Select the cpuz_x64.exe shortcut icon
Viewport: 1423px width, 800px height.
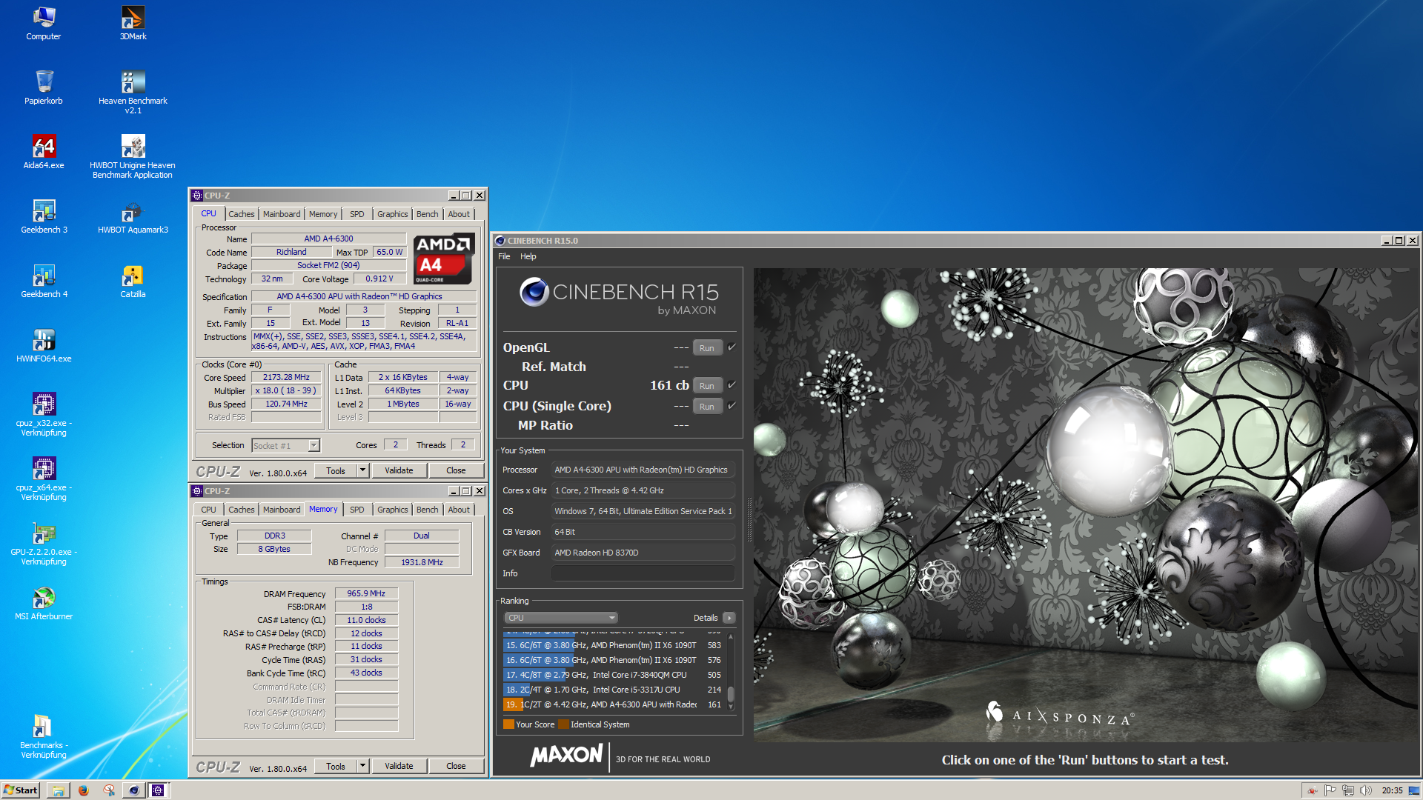coord(44,479)
